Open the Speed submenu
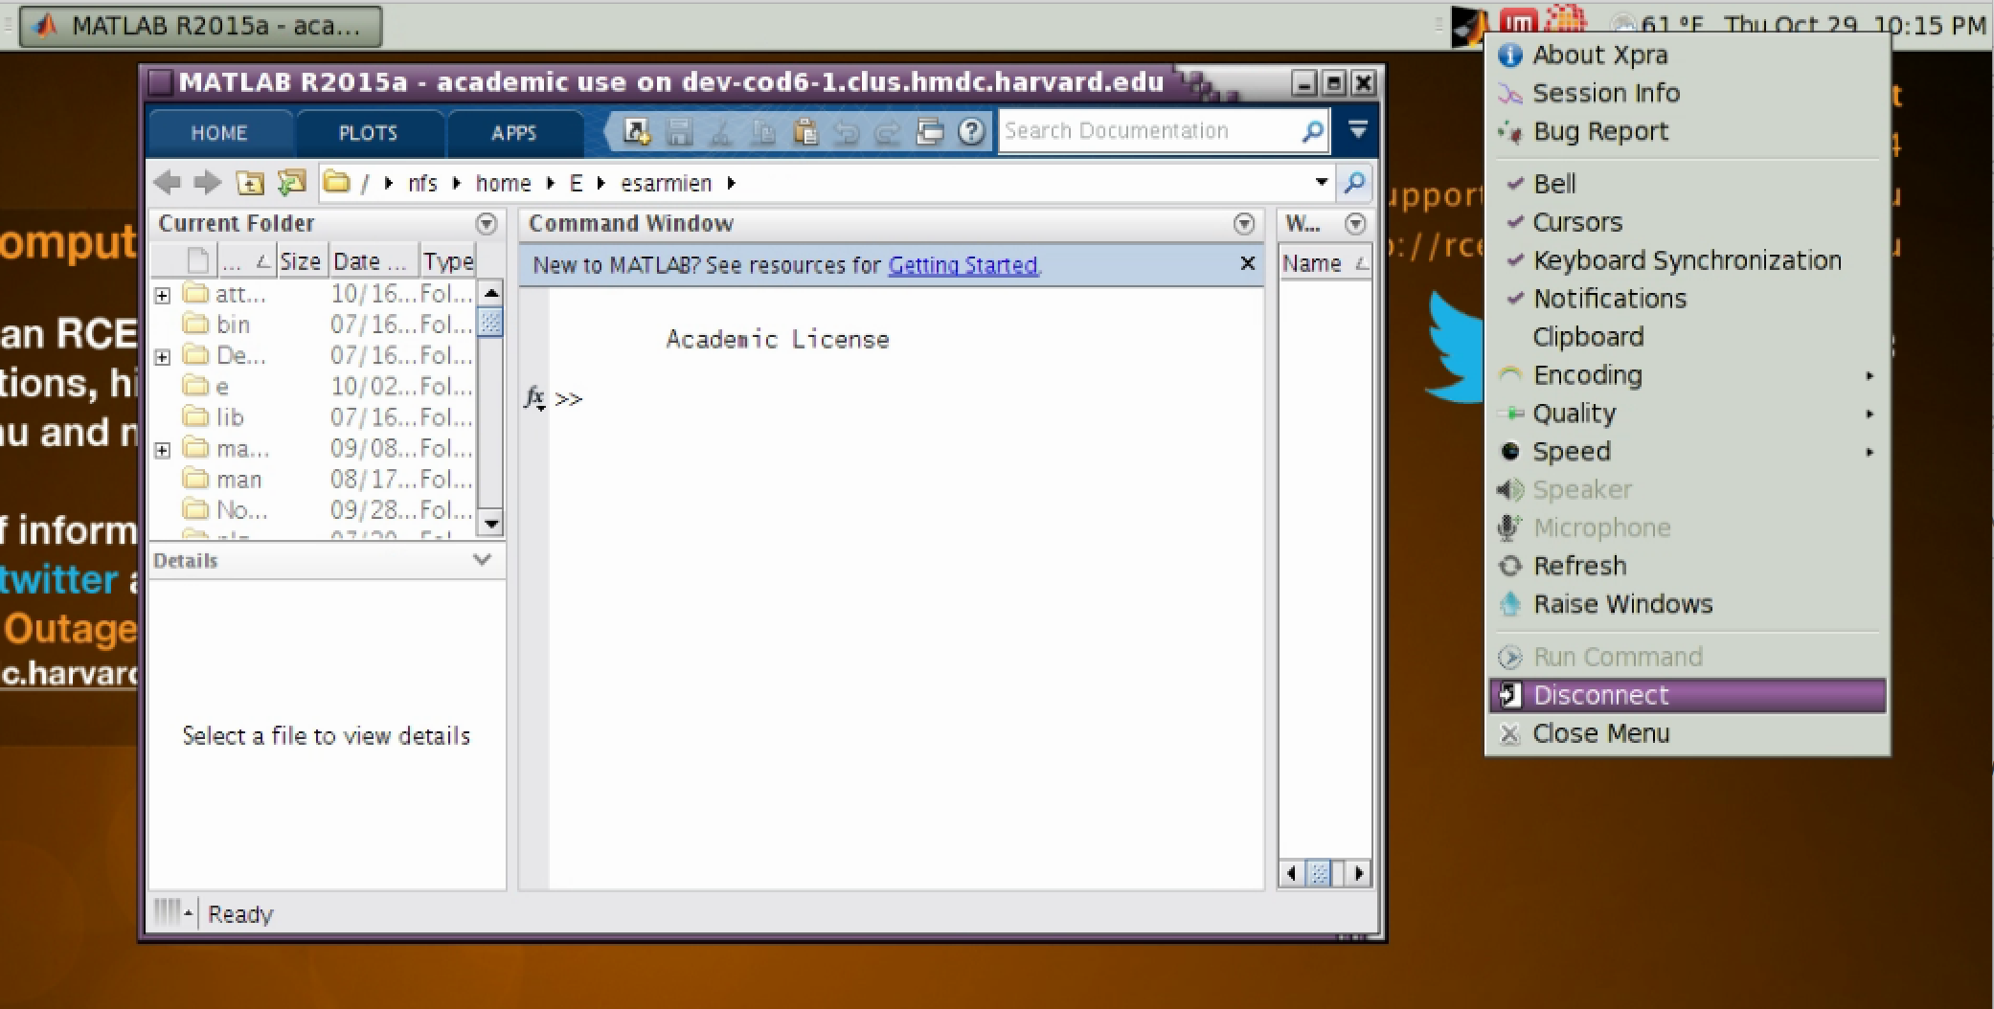The height and width of the screenshot is (1009, 1994). coord(1687,452)
